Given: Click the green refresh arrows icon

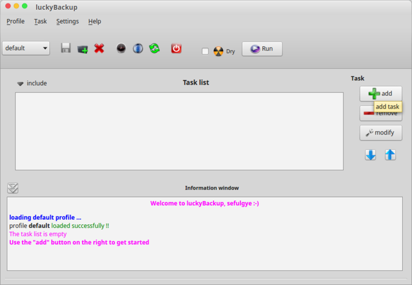Looking at the screenshot, I should [x=154, y=48].
